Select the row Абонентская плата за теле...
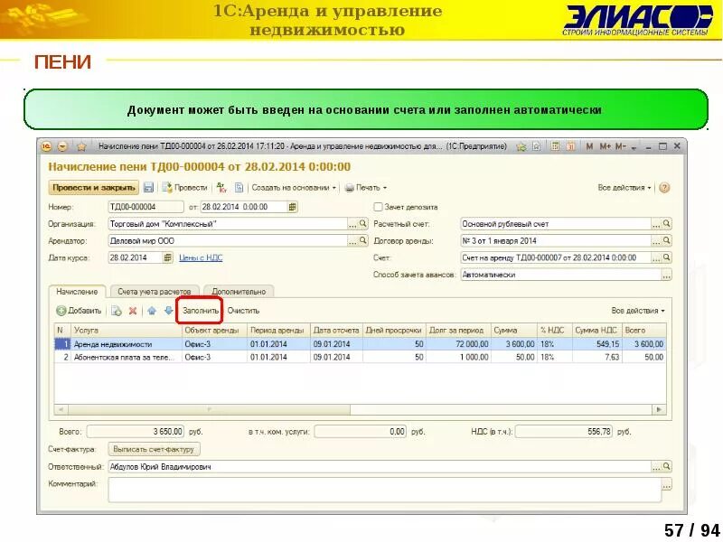This screenshot has width=723, height=542. (360, 357)
